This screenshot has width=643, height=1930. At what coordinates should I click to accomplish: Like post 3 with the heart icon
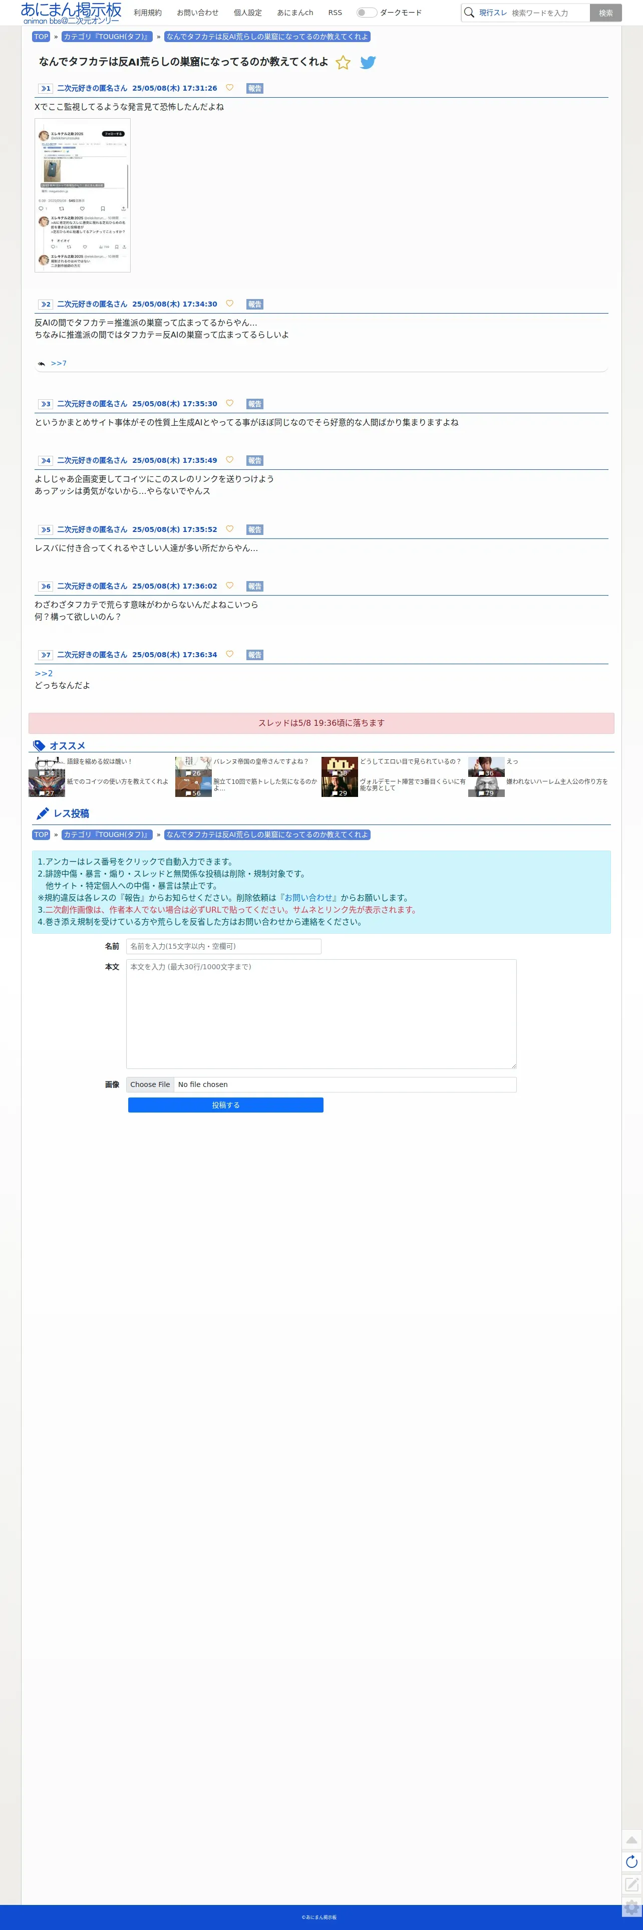click(x=229, y=403)
